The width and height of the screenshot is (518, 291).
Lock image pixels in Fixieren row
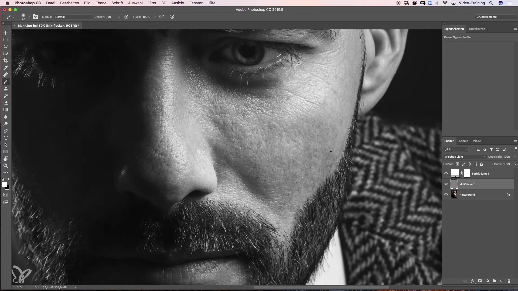coord(463,164)
